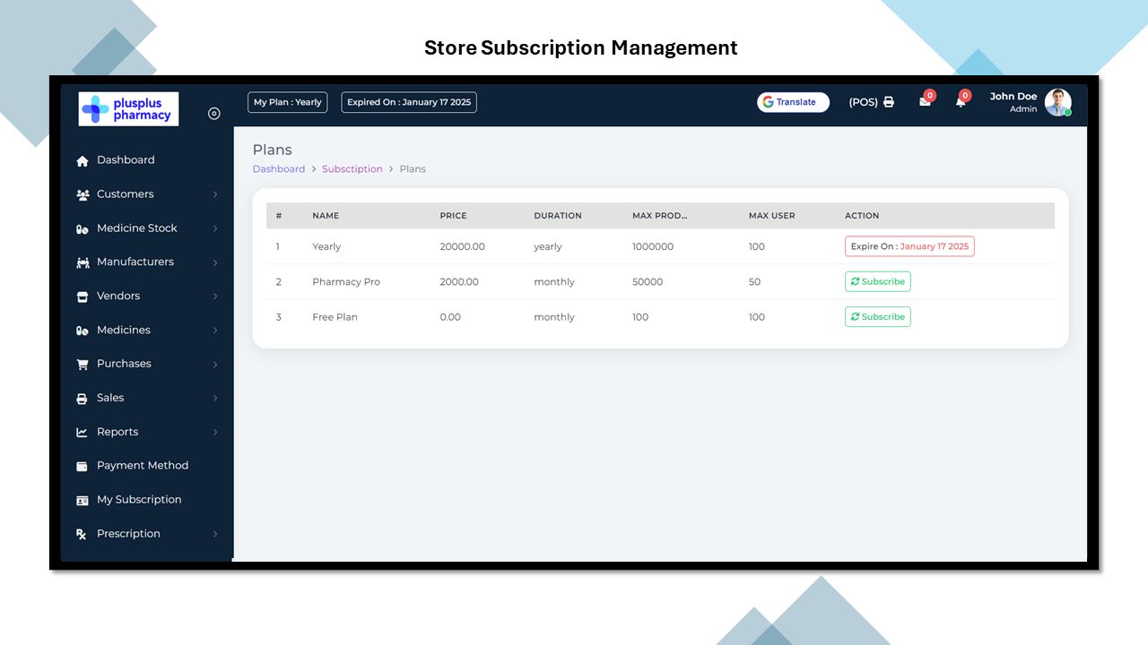Click the POS printer icon
1148x645 pixels.
coord(889,102)
